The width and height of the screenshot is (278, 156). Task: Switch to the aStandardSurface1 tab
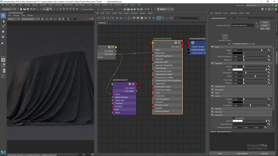click(x=218, y=18)
